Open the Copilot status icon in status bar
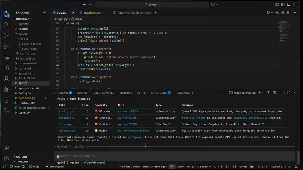Image resolution: width=303 pixels, height=170 pixels. pos(252,167)
